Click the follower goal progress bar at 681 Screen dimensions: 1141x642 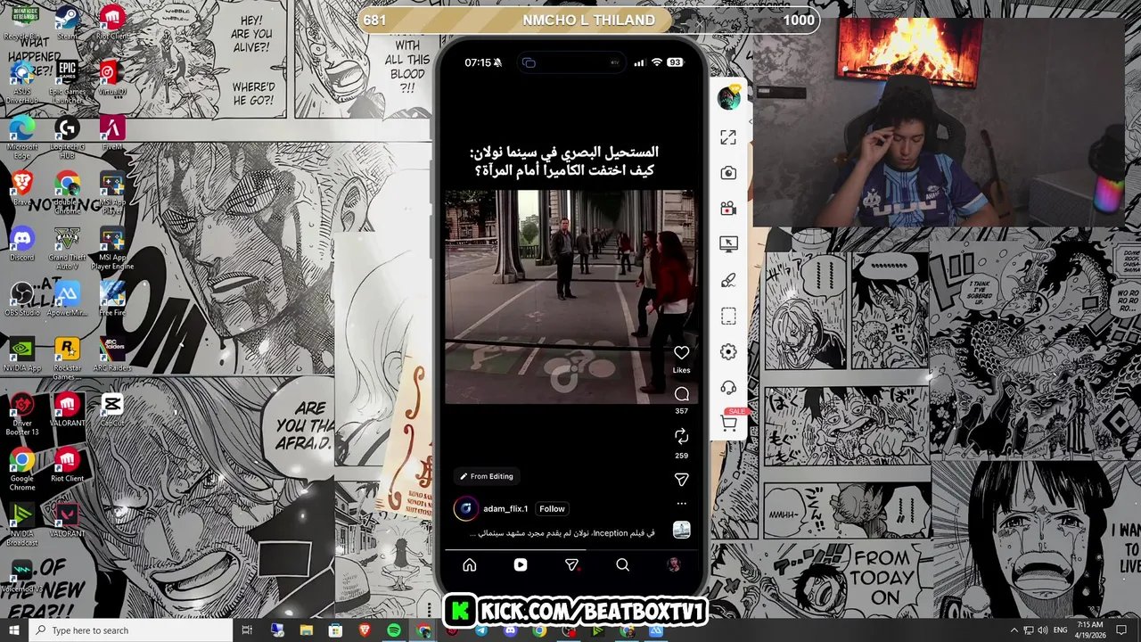tap(588, 20)
